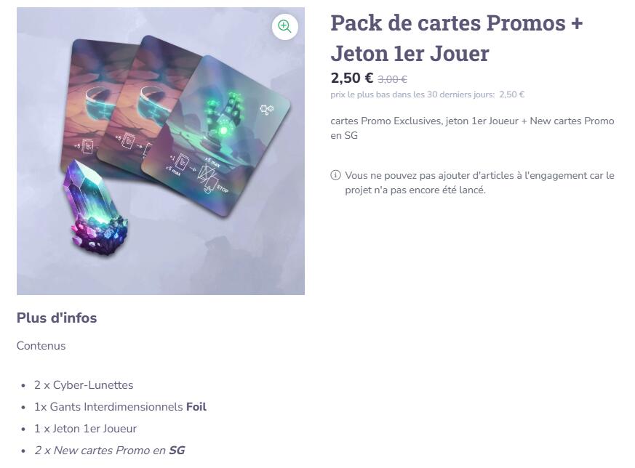
Task: Click the crossed-out price 3,00 €
Action: (392, 79)
